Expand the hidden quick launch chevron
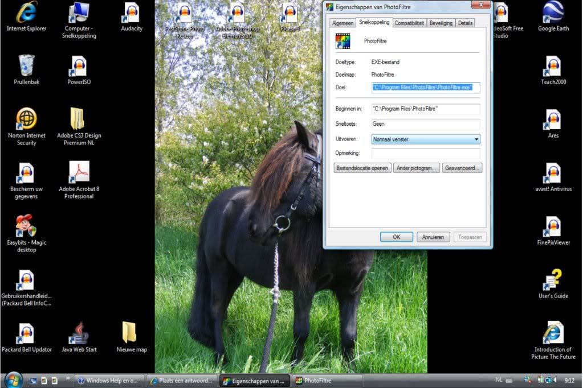 (x=68, y=378)
